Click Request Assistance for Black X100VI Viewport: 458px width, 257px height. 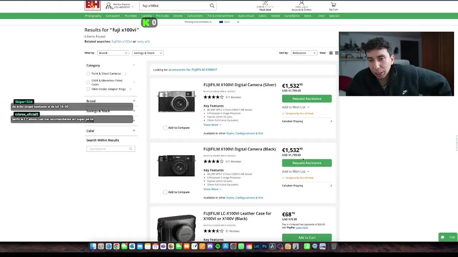[x=307, y=163]
